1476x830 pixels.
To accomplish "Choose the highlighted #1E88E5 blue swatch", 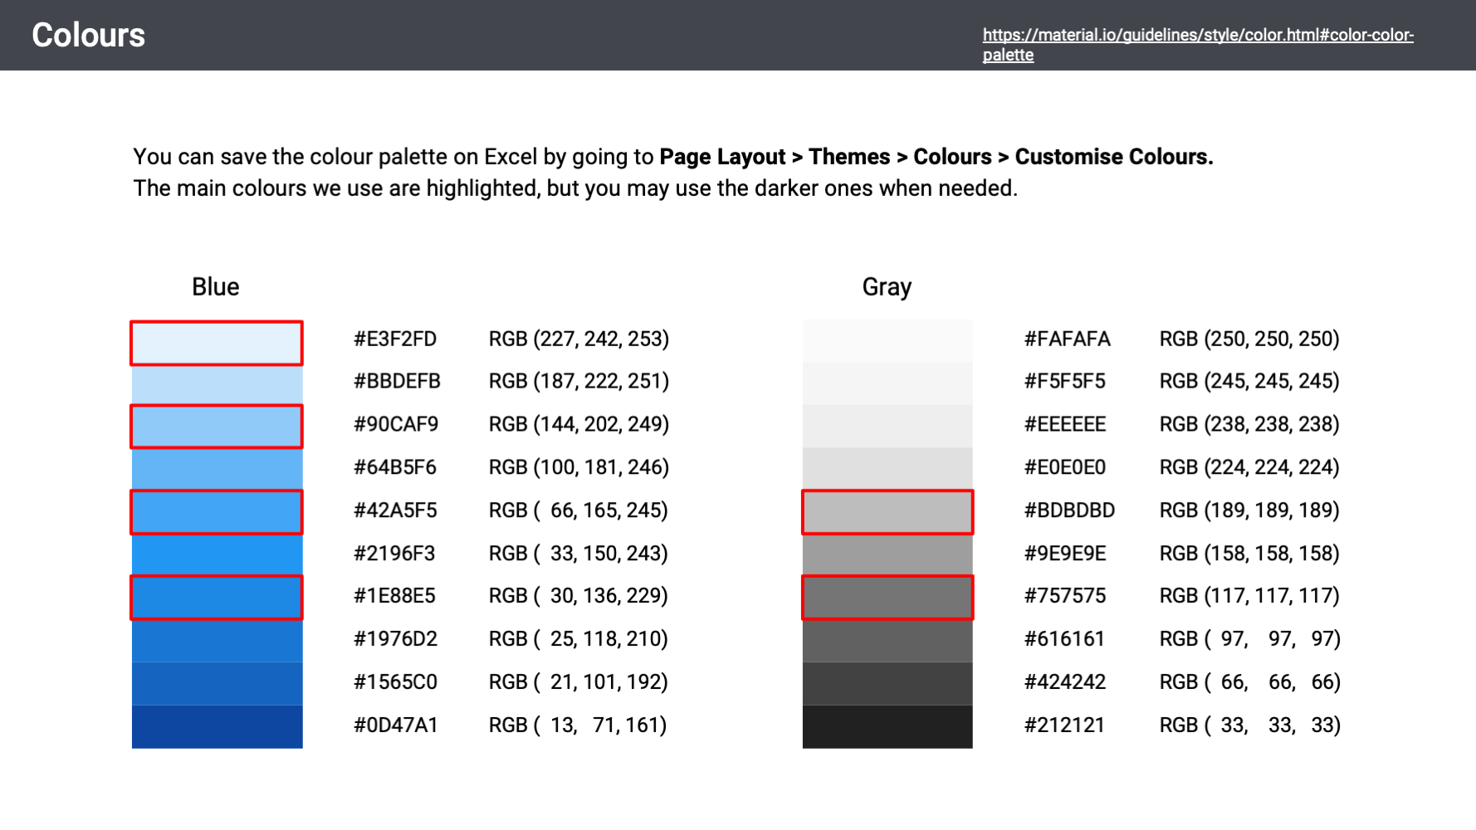I will pyautogui.click(x=217, y=598).
